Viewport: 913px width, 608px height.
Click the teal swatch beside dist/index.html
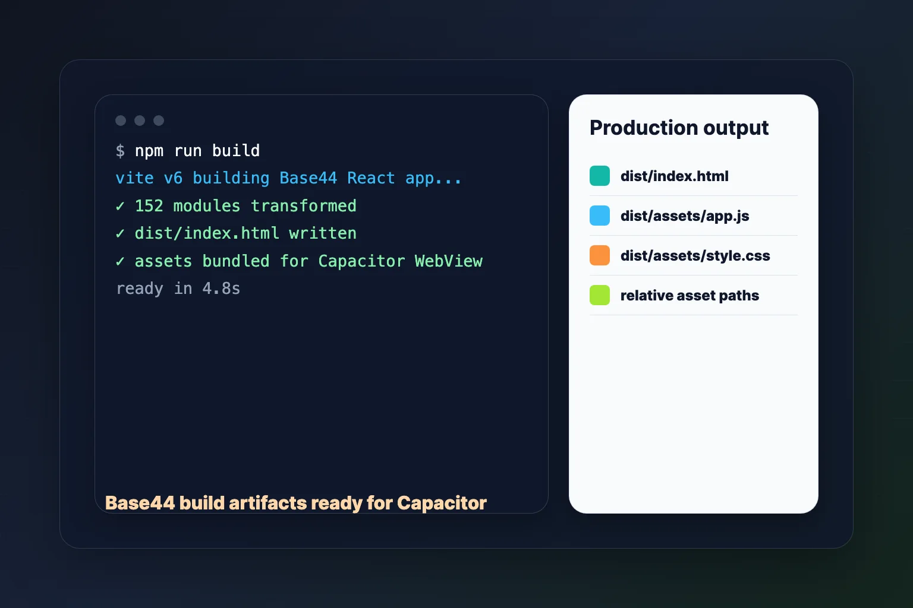pyautogui.click(x=600, y=176)
